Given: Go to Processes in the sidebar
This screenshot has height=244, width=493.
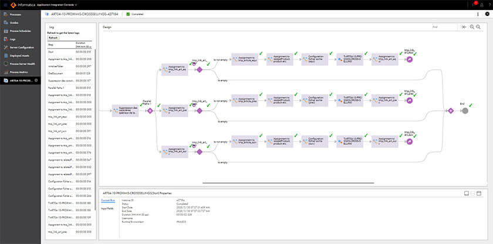Looking at the screenshot, I should pyautogui.click(x=21, y=15).
